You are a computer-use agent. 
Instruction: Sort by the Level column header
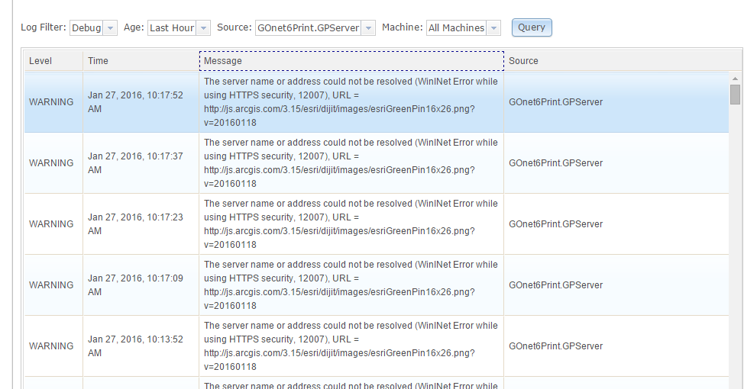tap(53, 61)
